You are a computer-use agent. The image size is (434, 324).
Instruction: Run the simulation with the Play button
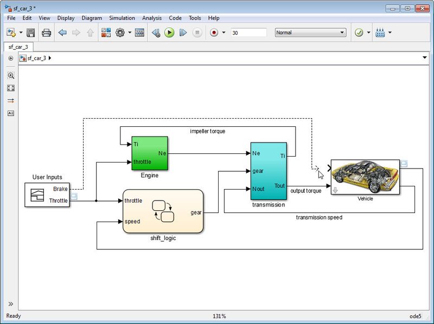[169, 33]
